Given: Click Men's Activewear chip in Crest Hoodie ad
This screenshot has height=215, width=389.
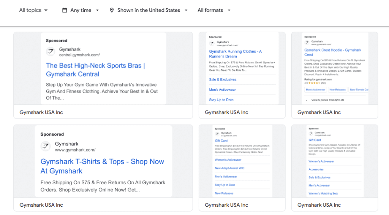Looking at the screenshot, I should 315,90.
